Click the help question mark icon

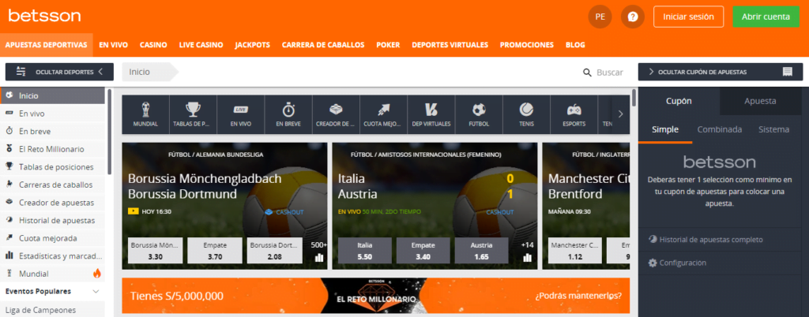click(633, 17)
